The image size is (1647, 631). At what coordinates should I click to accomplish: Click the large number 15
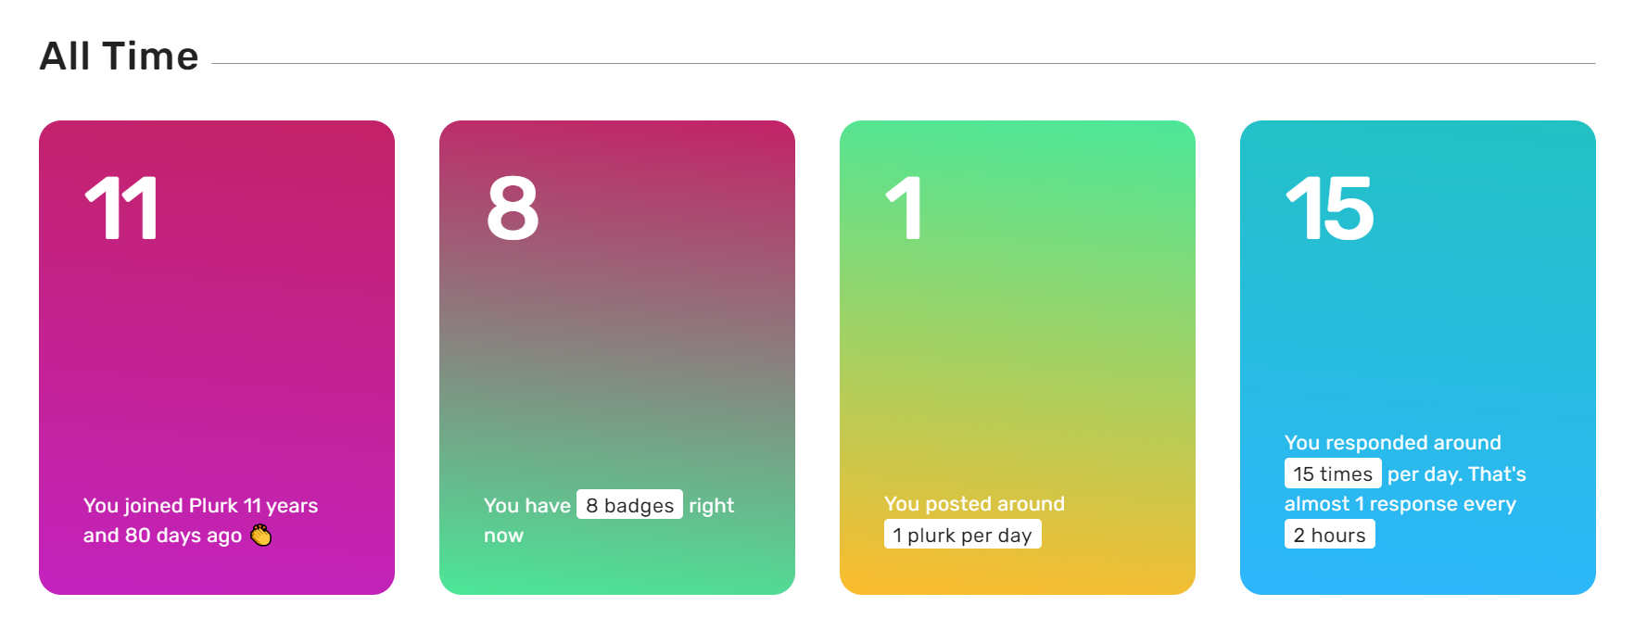[1329, 208]
